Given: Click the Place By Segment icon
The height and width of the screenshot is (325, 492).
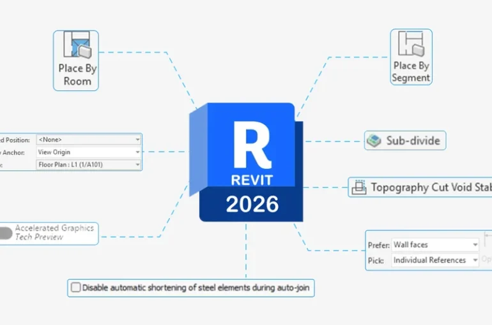Looking at the screenshot, I should (x=411, y=43).
